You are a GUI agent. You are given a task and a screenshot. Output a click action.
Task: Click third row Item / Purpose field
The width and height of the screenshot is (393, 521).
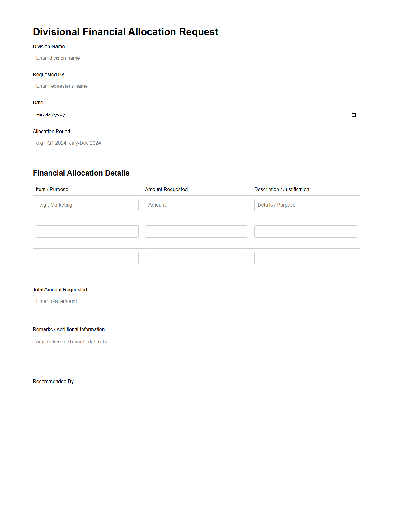coord(87,258)
